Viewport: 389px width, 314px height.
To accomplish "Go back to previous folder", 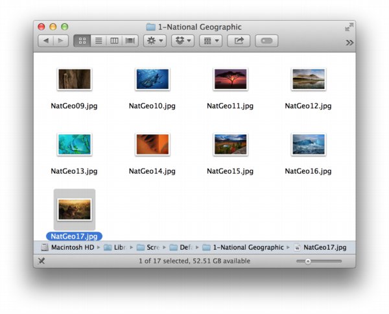I will click(x=45, y=41).
